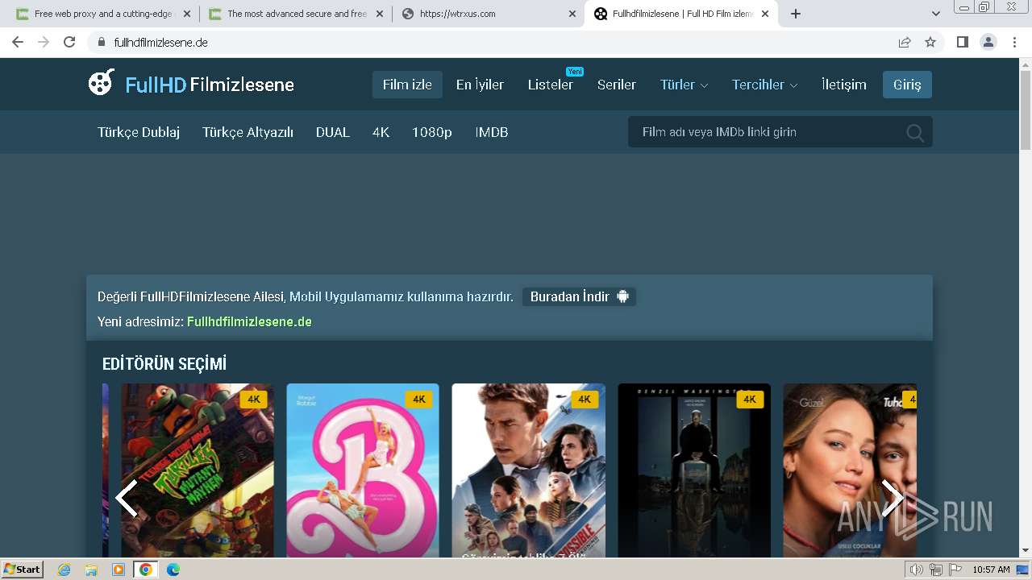Viewport: 1032px width, 580px height.
Task: Select the 4K filter link
Action: click(381, 132)
